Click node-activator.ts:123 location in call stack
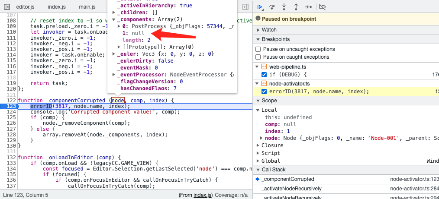Image resolution: width=439 pixels, height=199 pixels. [414, 179]
